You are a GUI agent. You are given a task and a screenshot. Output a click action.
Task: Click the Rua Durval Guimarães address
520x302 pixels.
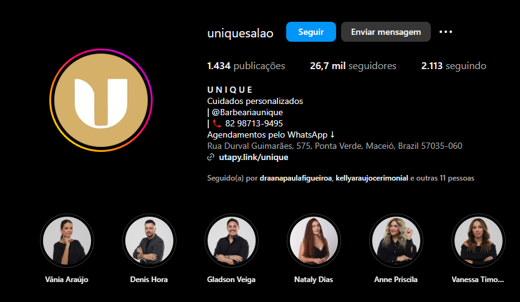335,146
